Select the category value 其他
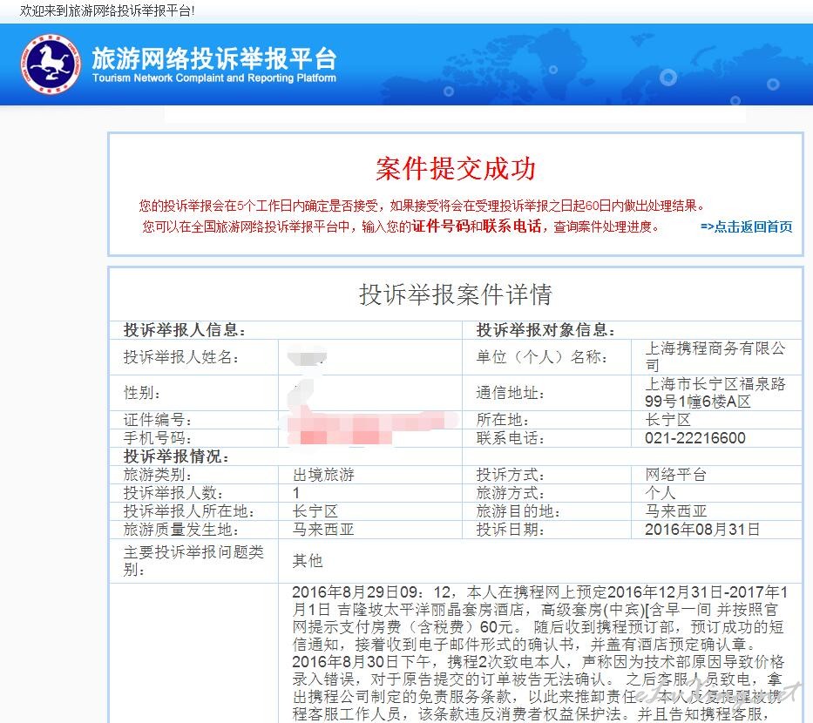Viewport: 813px width, 723px height. point(308,561)
